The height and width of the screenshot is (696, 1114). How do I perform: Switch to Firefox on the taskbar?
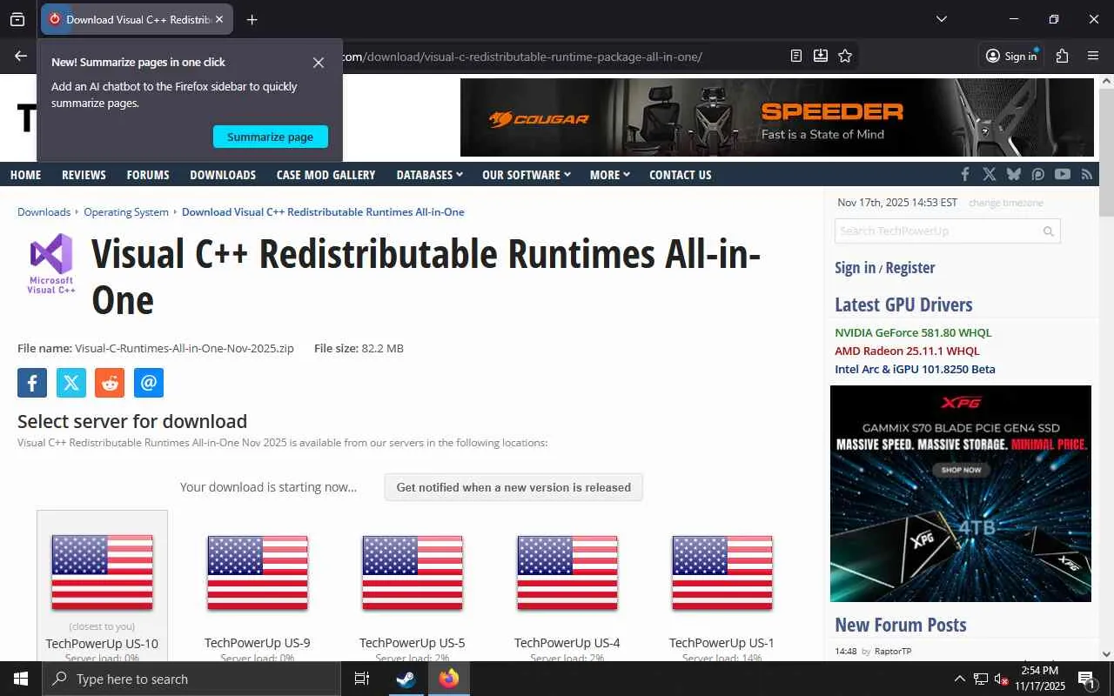449,679
